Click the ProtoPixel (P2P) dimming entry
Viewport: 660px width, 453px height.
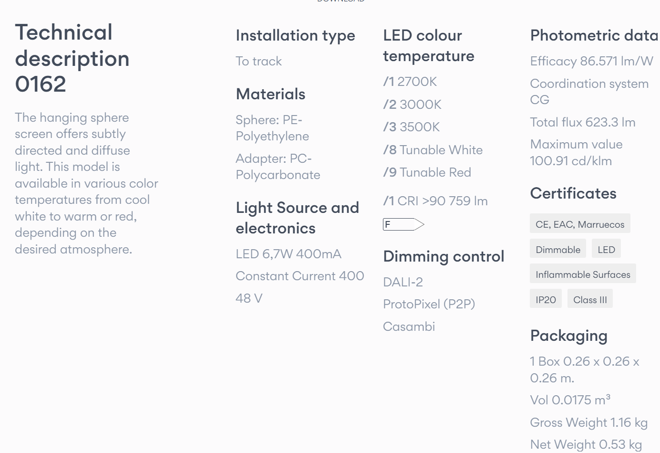(x=429, y=304)
